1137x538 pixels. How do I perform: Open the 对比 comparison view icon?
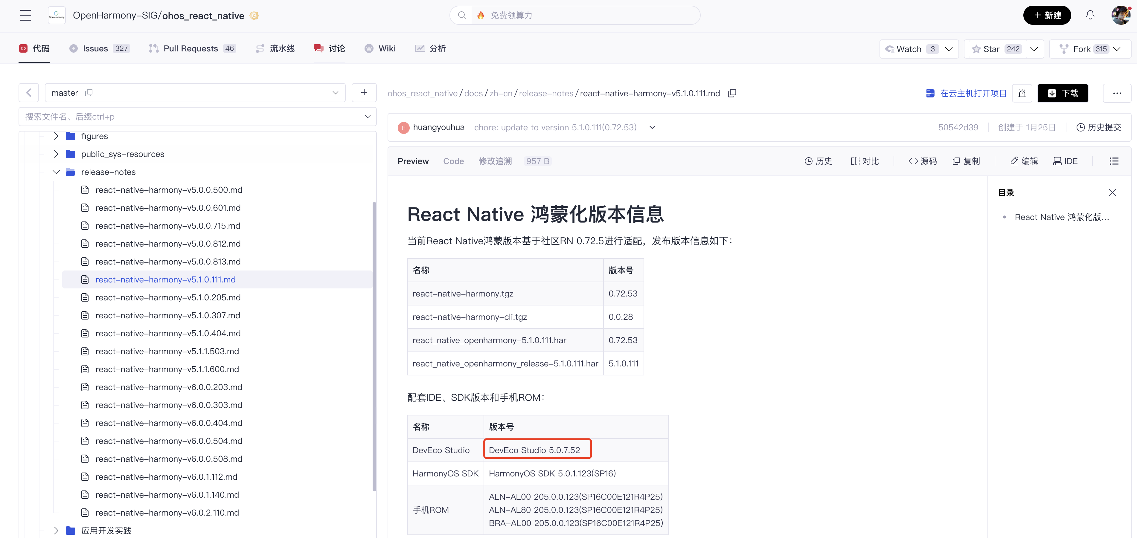864,161
